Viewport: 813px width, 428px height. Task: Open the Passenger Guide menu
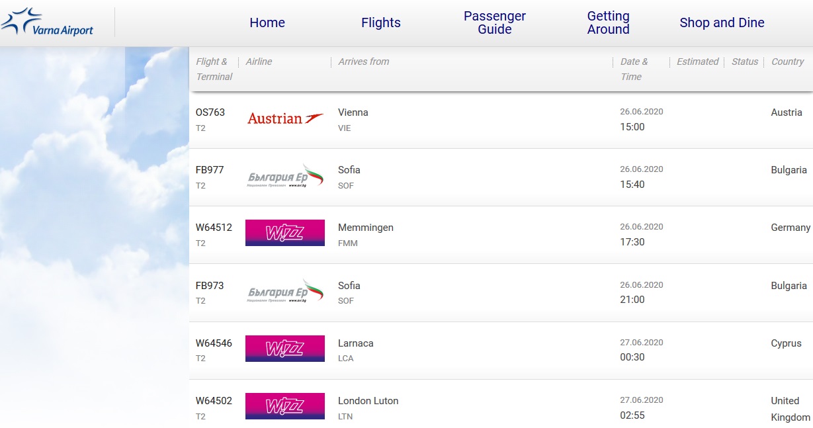(495, 22)
